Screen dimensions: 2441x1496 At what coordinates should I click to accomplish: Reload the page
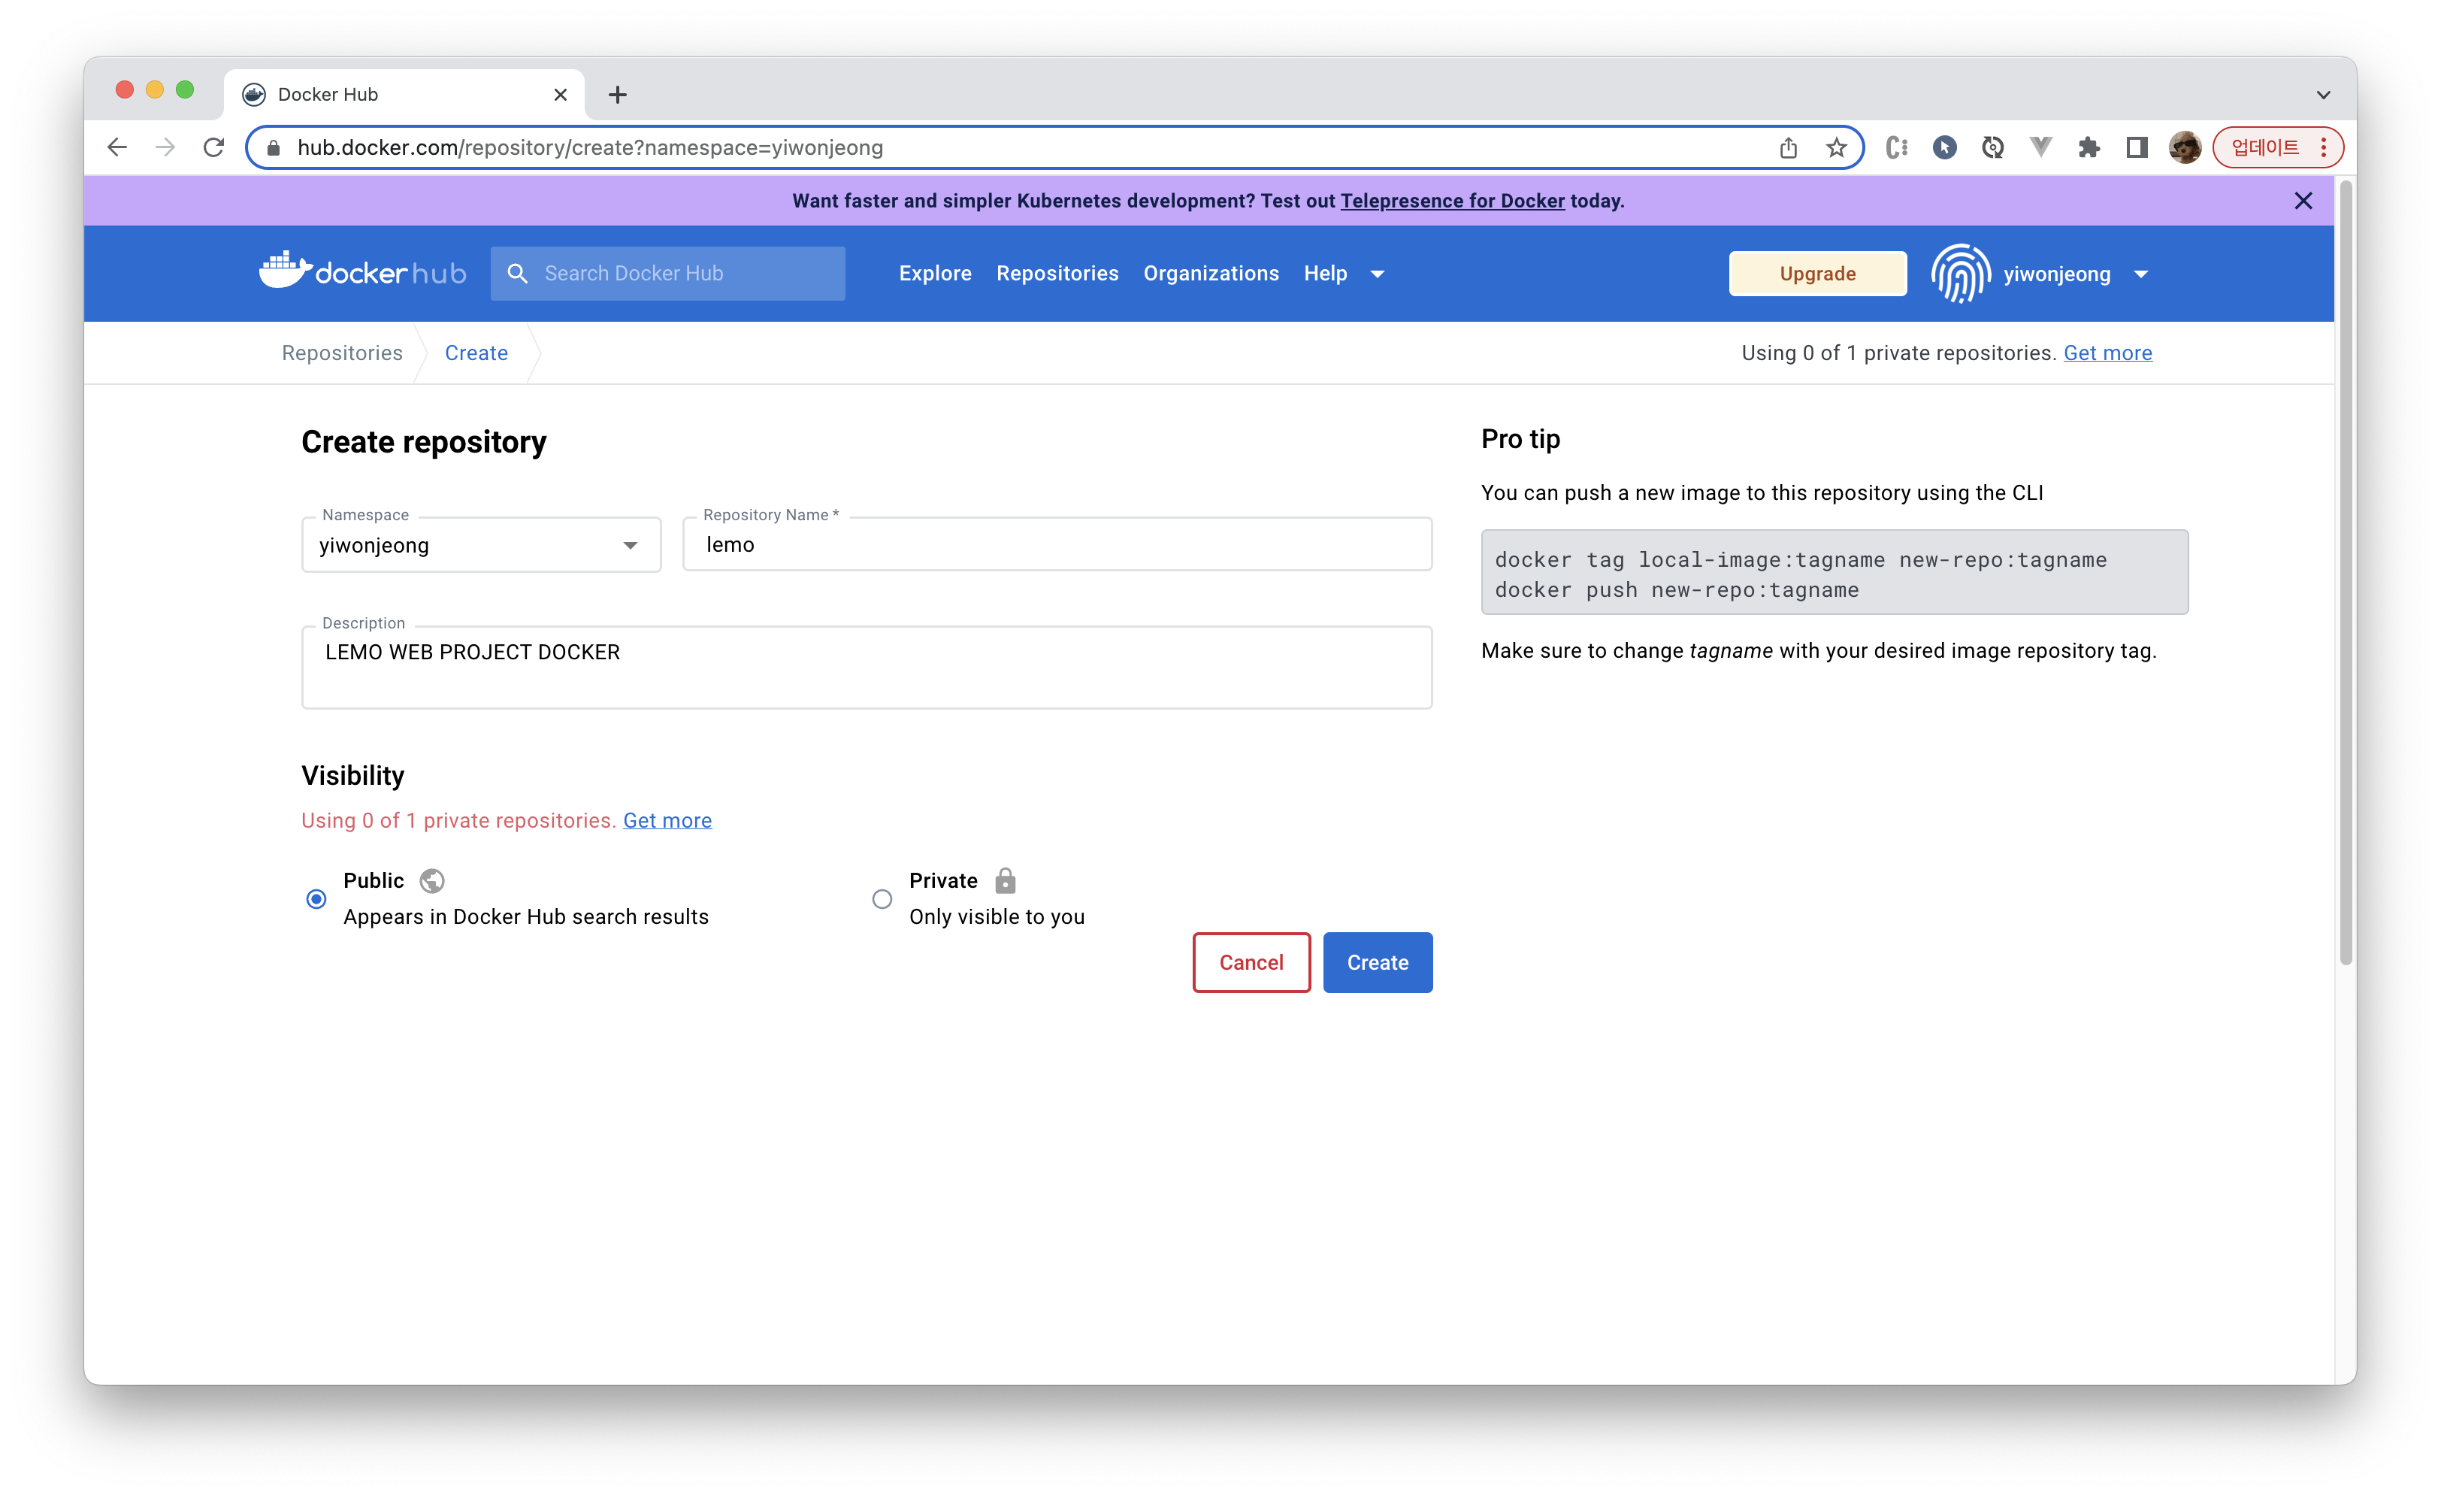coord(214,147)
